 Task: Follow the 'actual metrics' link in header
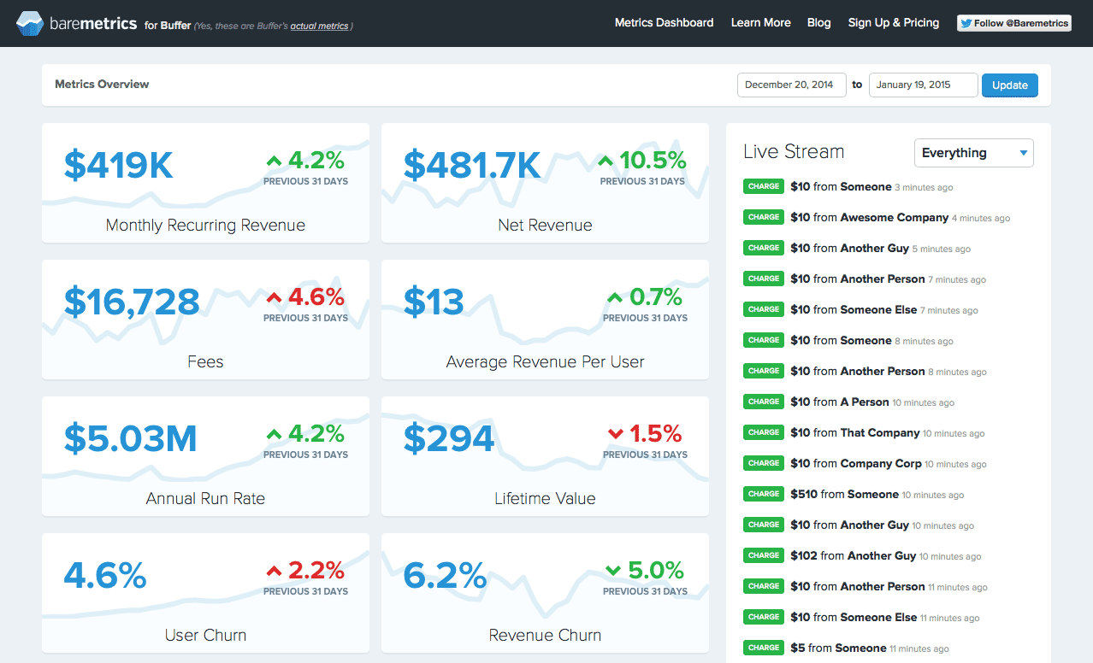click(319, 26)
